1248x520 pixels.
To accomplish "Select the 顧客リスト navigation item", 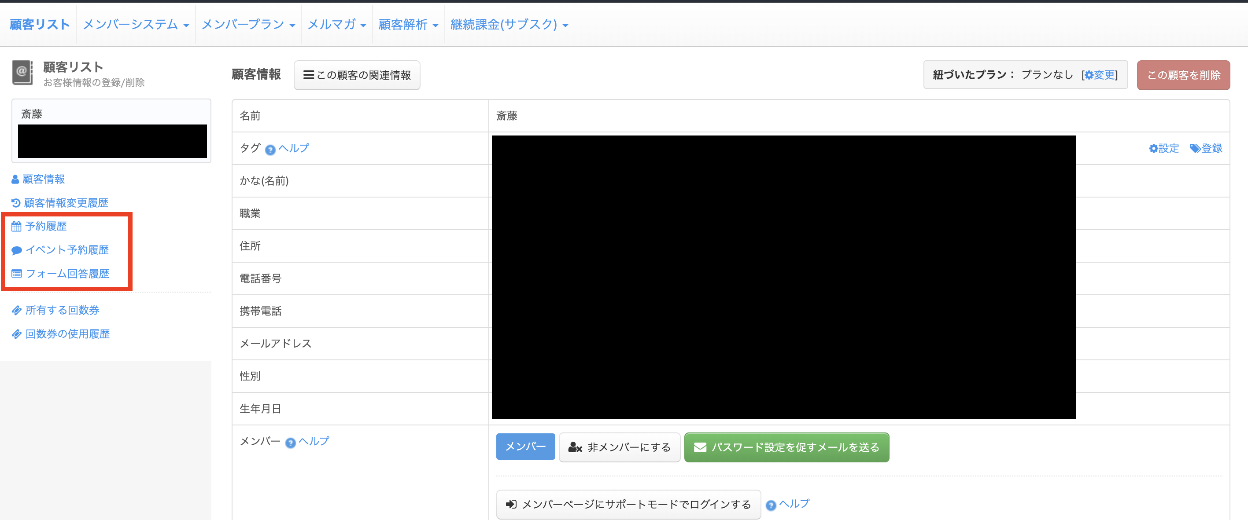I will point(40,24).
